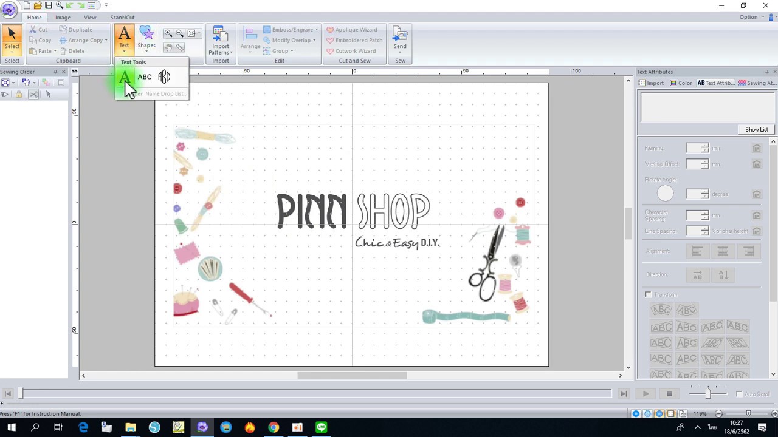Enable the Transform checkbox
The image size is (778, 437).
pos(649,295)
